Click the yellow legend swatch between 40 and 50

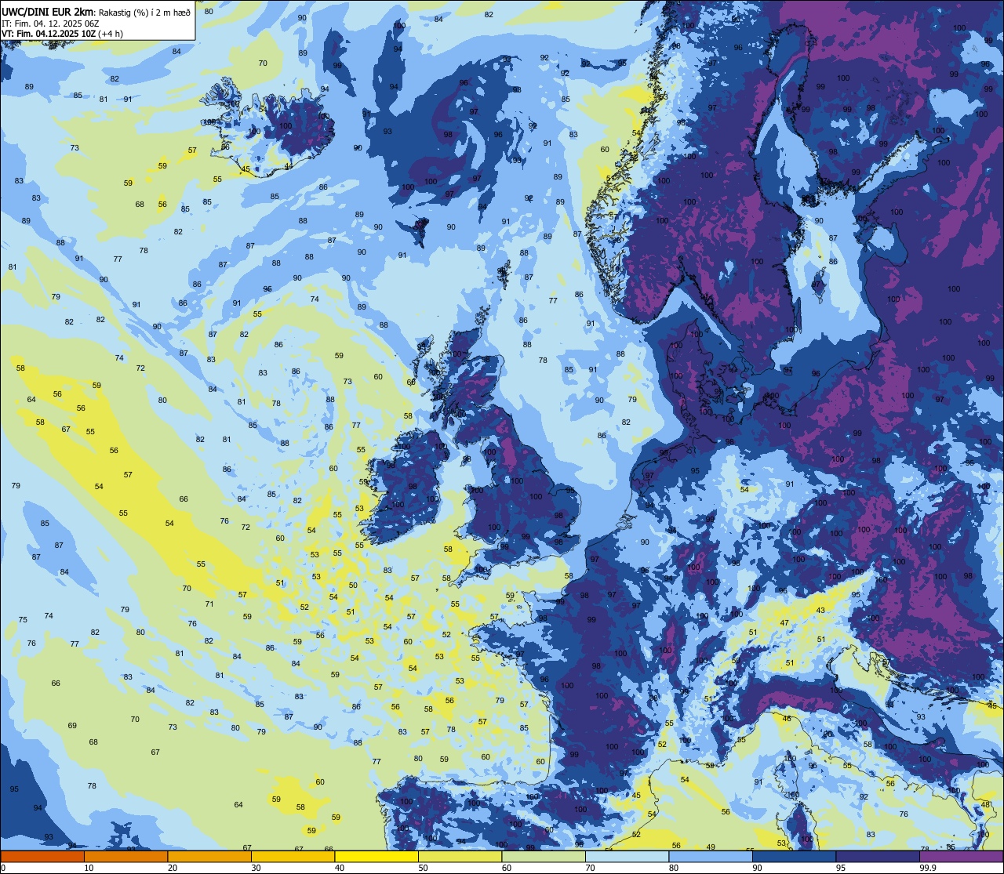[x=376, y=856]
